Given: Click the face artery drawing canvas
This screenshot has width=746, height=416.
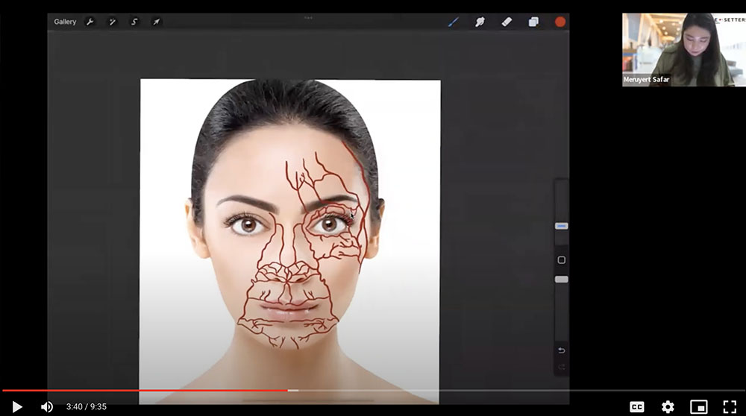Looking at the screenshot, I should tap(289, 242).
